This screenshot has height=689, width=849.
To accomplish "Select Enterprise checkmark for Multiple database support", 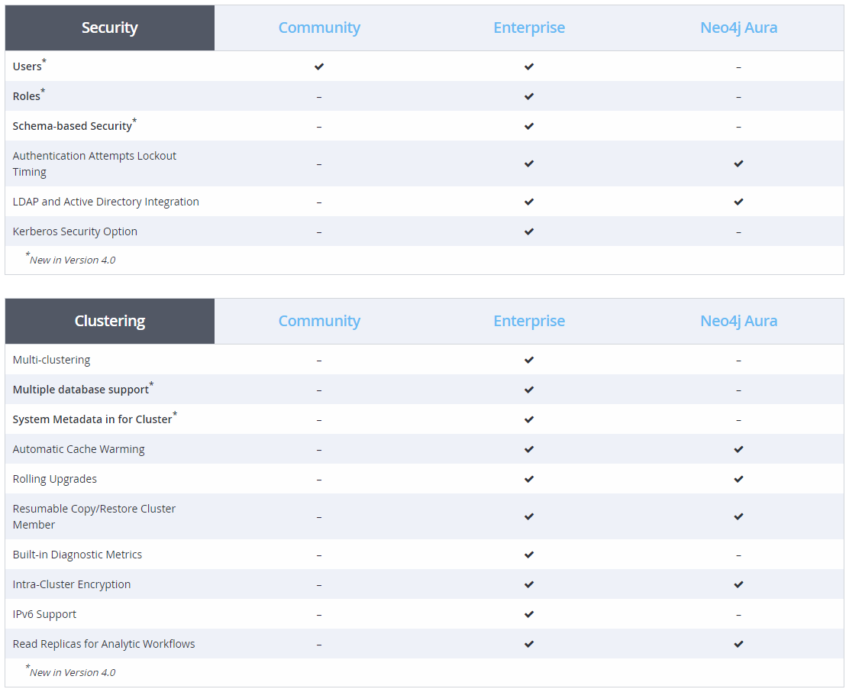I will (529, 390).
